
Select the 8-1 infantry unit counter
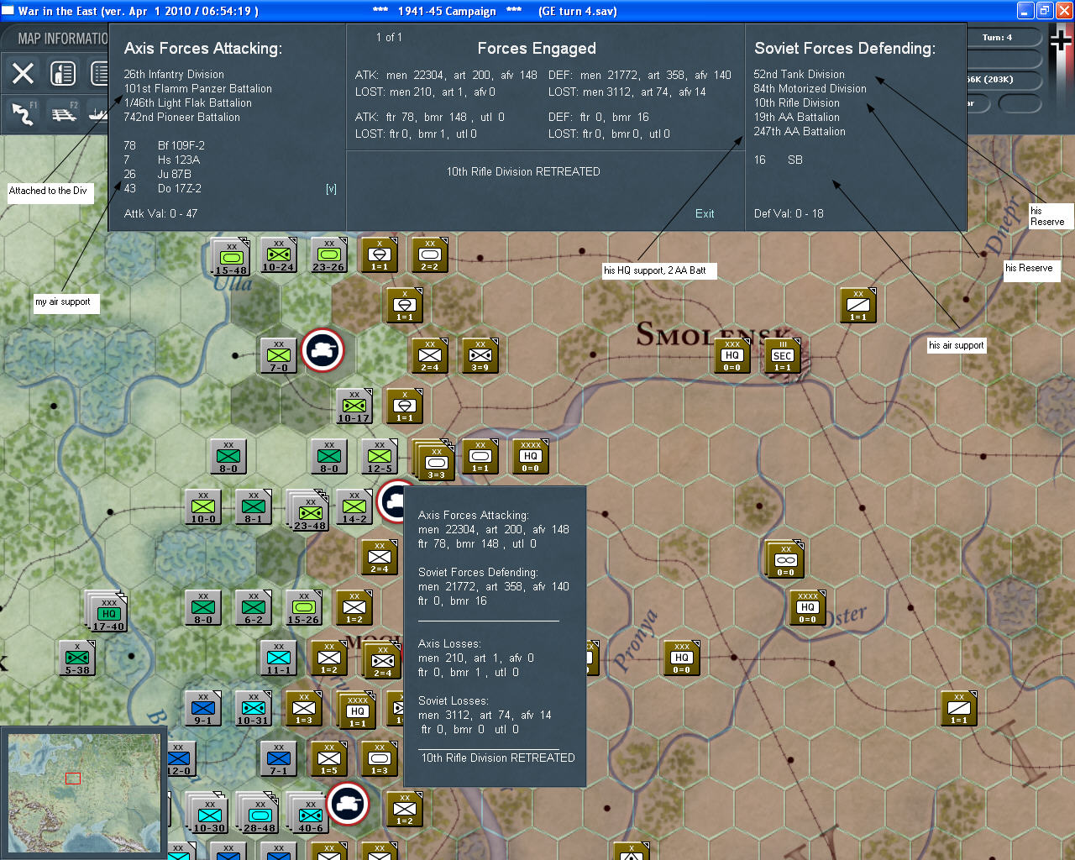tap(254, 506)
